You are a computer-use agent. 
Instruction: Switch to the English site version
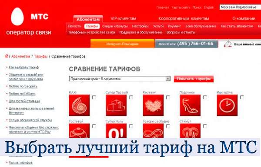click(209, 7)
